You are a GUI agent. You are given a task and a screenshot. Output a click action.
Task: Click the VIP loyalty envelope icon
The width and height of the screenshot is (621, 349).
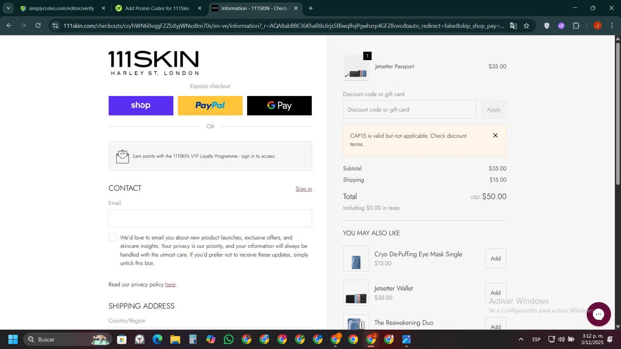[123, 156]
